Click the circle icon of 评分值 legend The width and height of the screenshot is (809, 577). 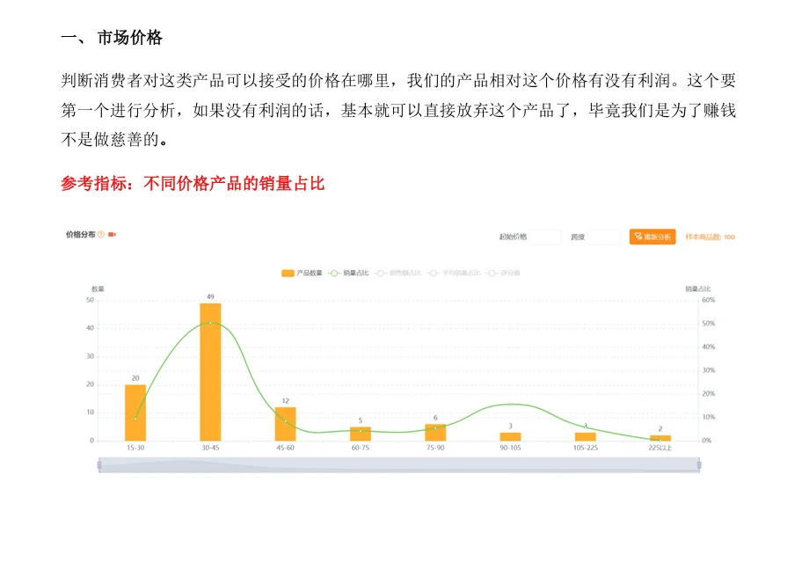pos(492,273)
